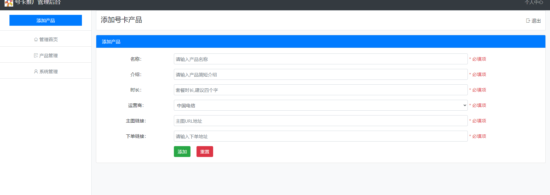550x195 pixels.
Task: Click the home icon beside 管理首页
Action: [x=36, y=39]
